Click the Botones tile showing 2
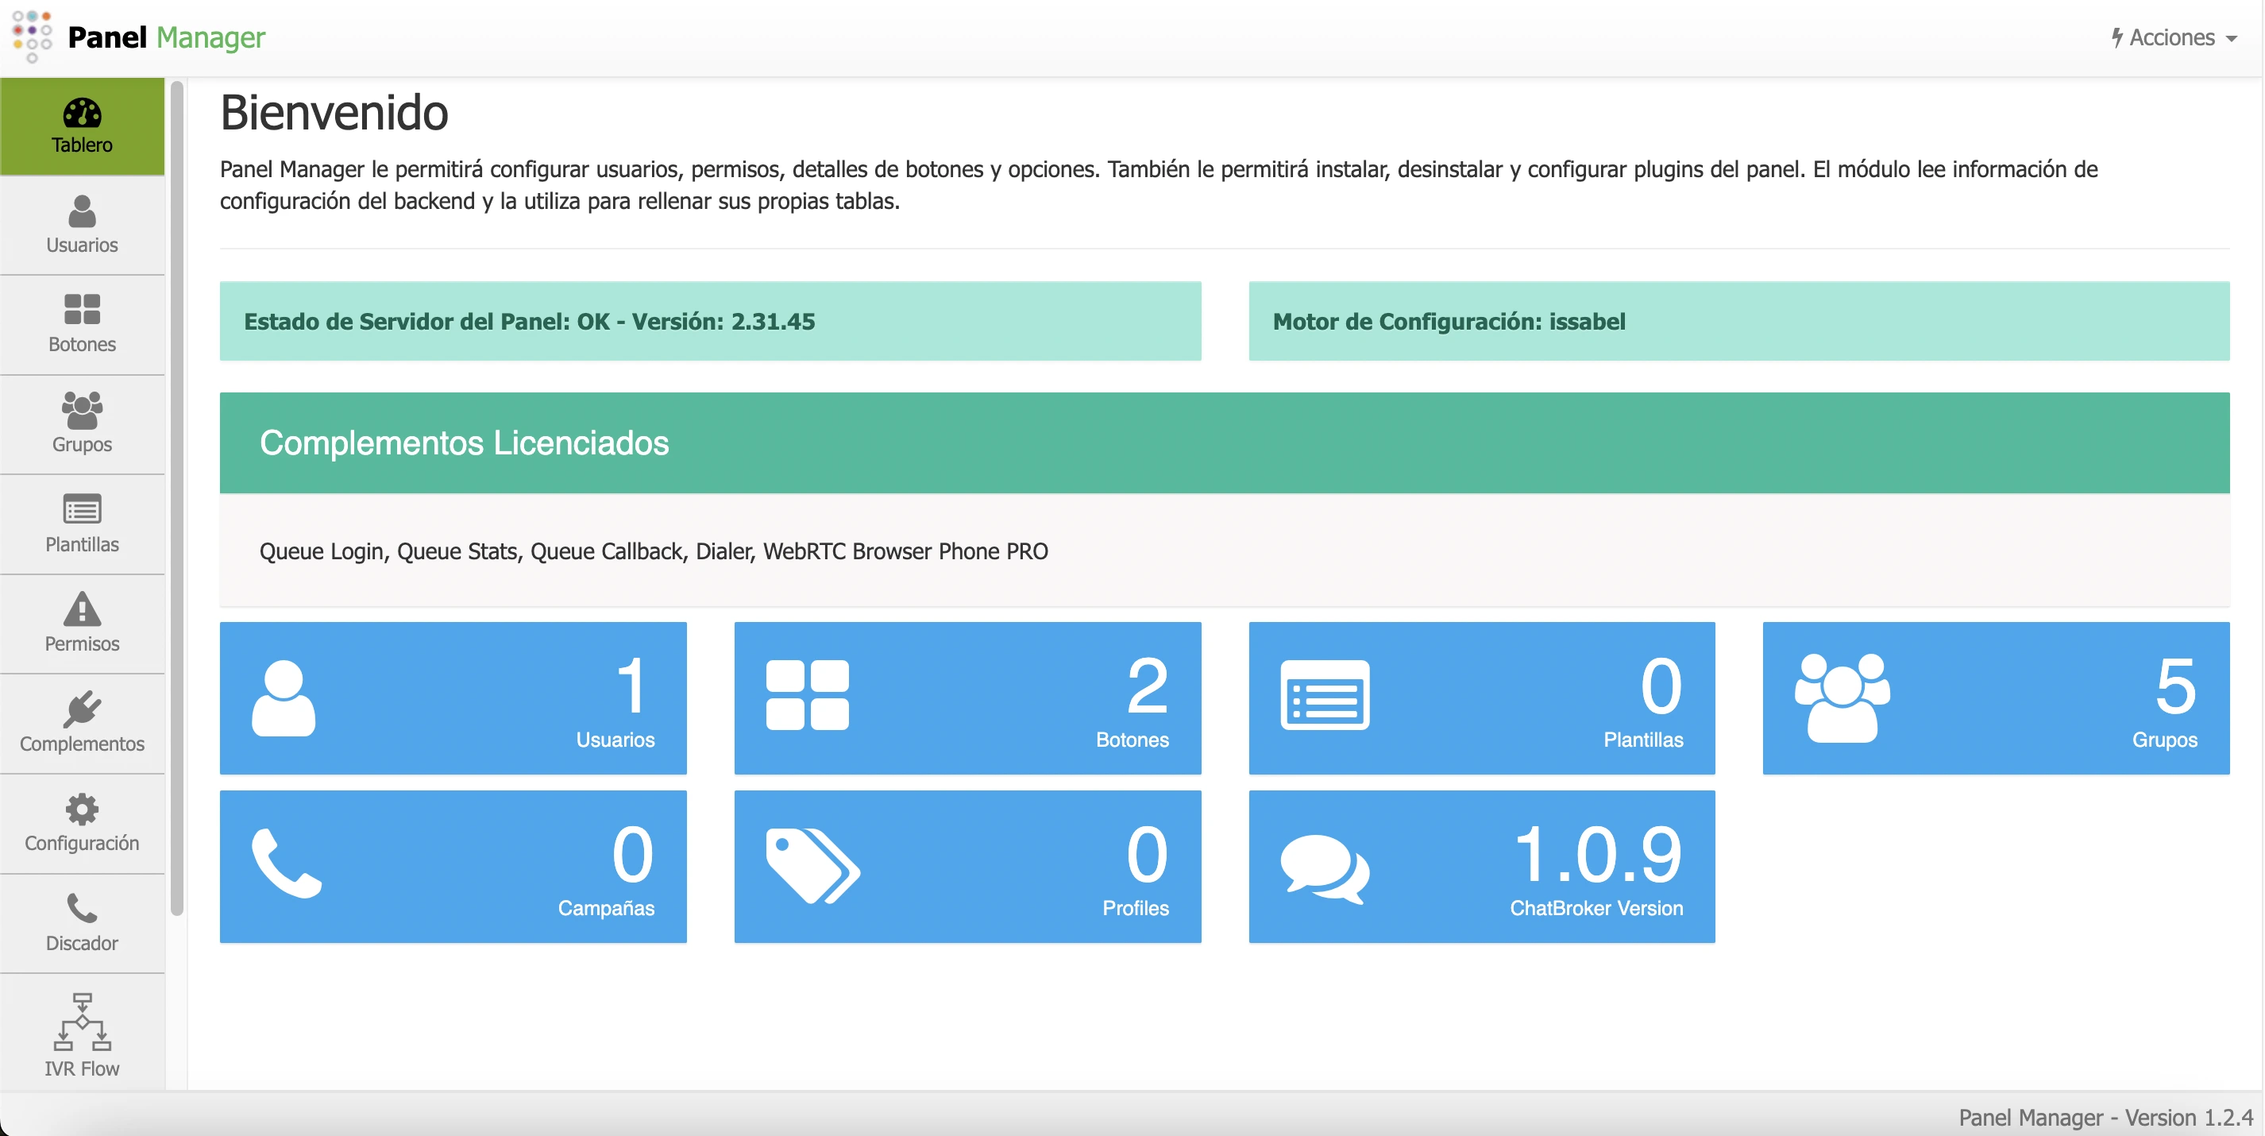Viewport: 2265px width, 1136px height. (x=966, y=698)
